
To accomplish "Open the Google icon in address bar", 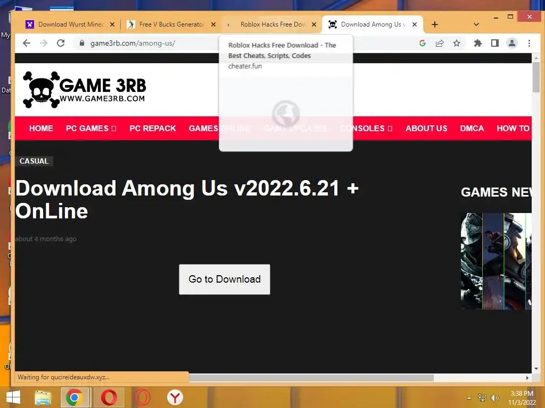I will (423, 43).
